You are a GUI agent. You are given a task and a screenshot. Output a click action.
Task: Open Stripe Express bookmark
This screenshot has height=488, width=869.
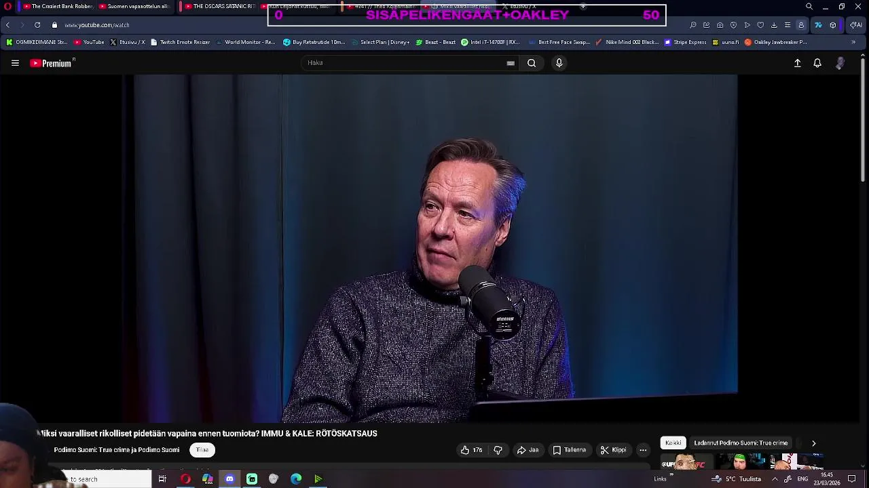(686, 42)
